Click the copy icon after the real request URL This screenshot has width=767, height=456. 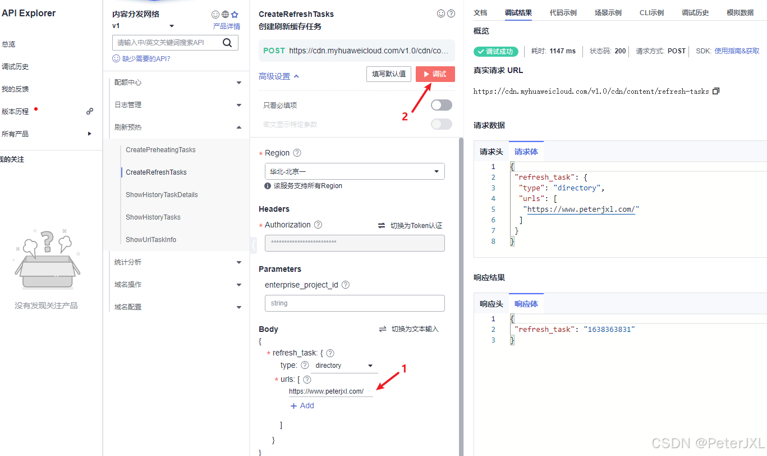coord(715,91)
